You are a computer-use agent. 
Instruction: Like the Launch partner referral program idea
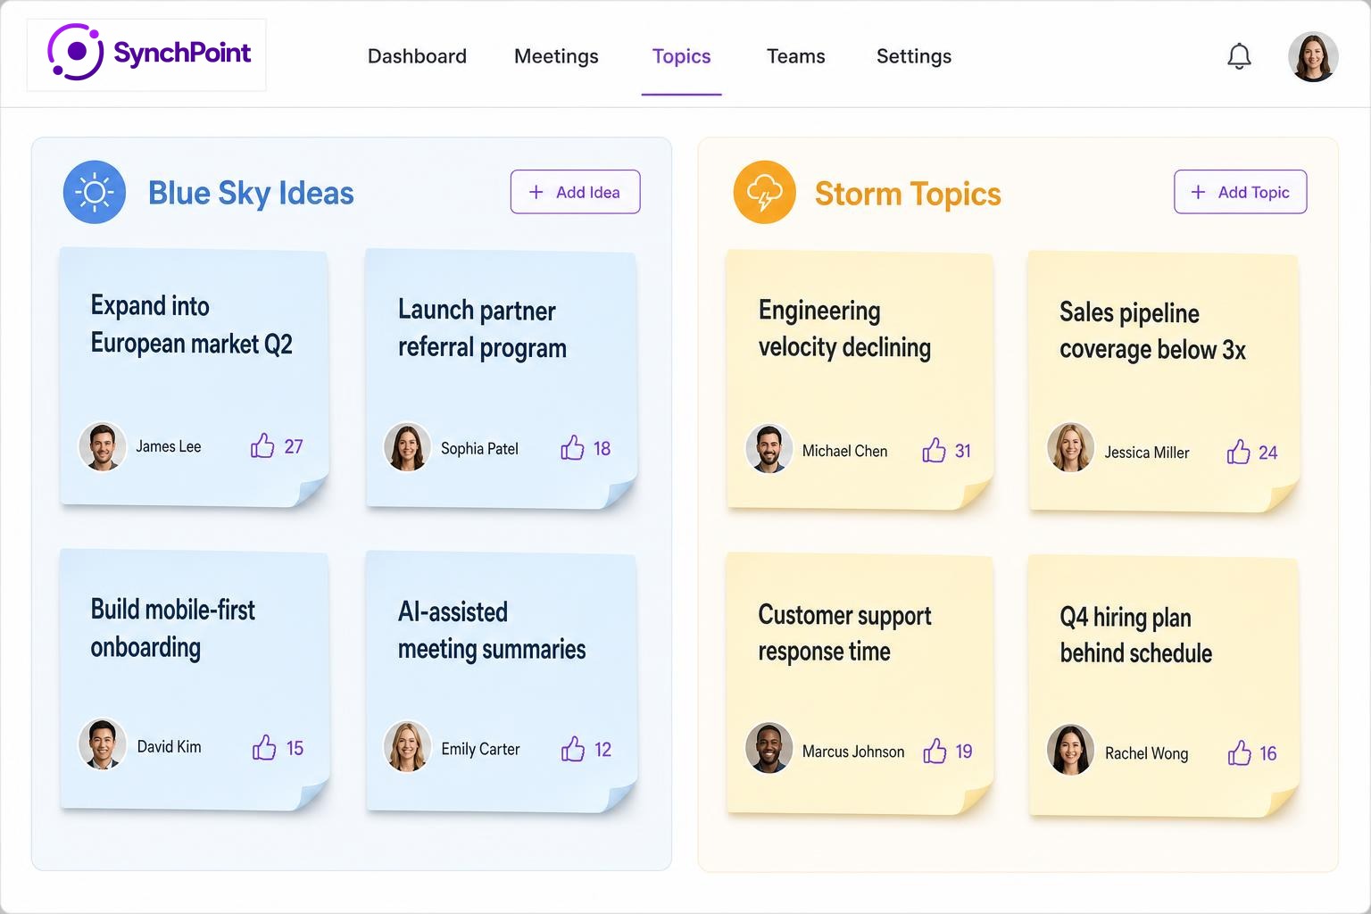(572, 447)
